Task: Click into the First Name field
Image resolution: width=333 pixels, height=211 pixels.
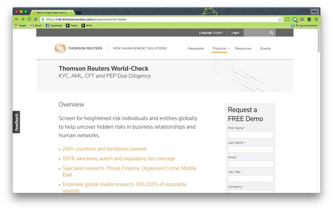Action: pyautogui.click(x=251, y=135)
